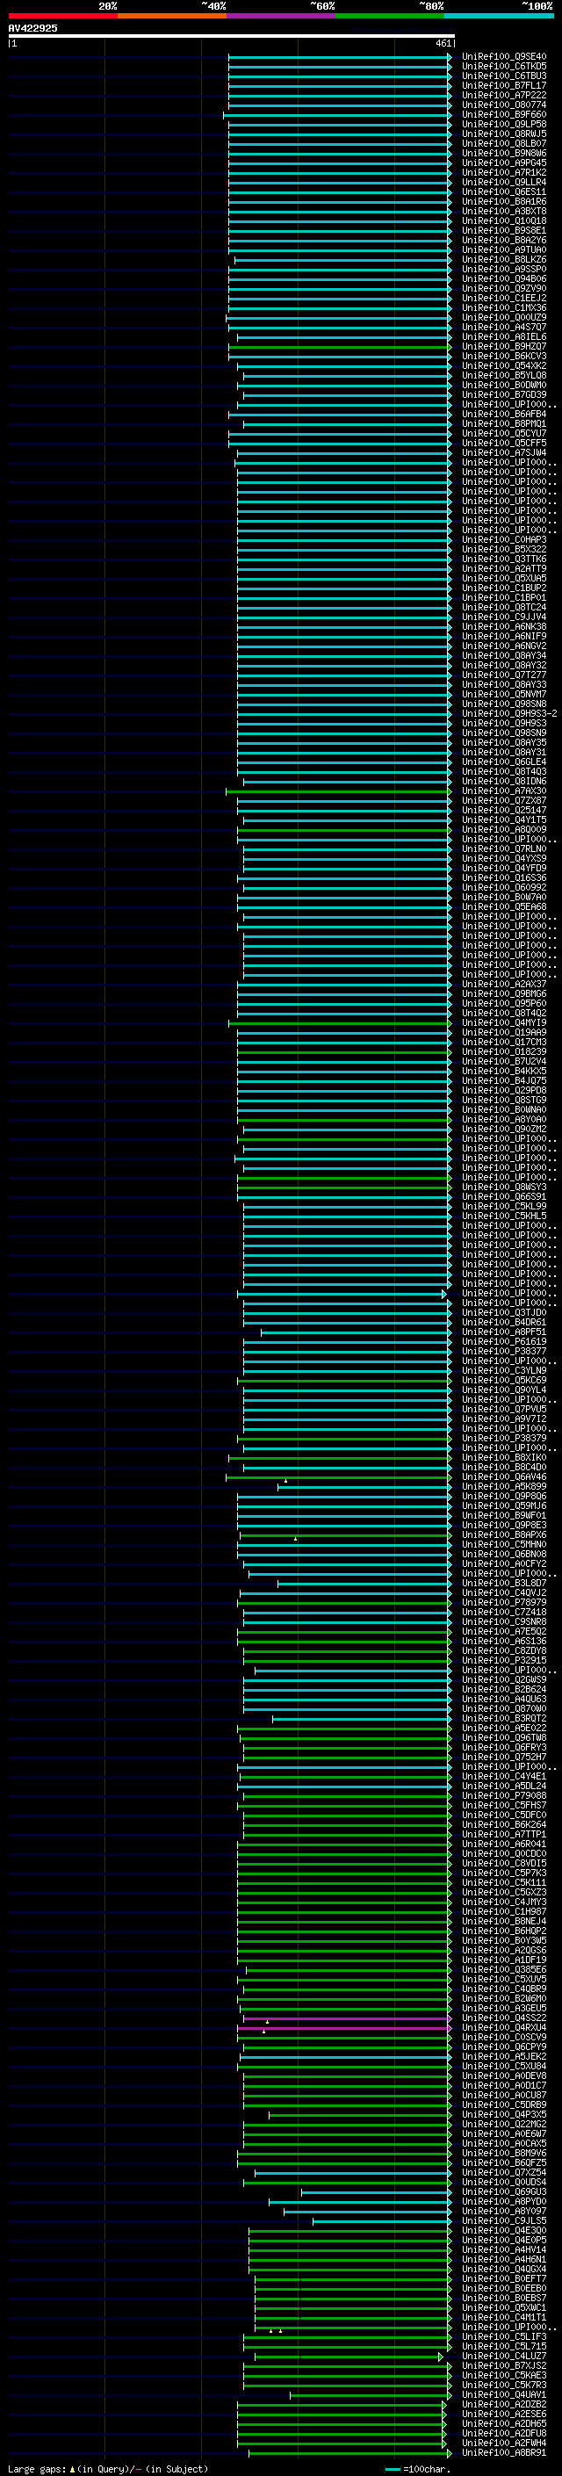562x2476 pixels.
Task: Open hit UniRef100_A4HV14
Action: [503, 2250]
